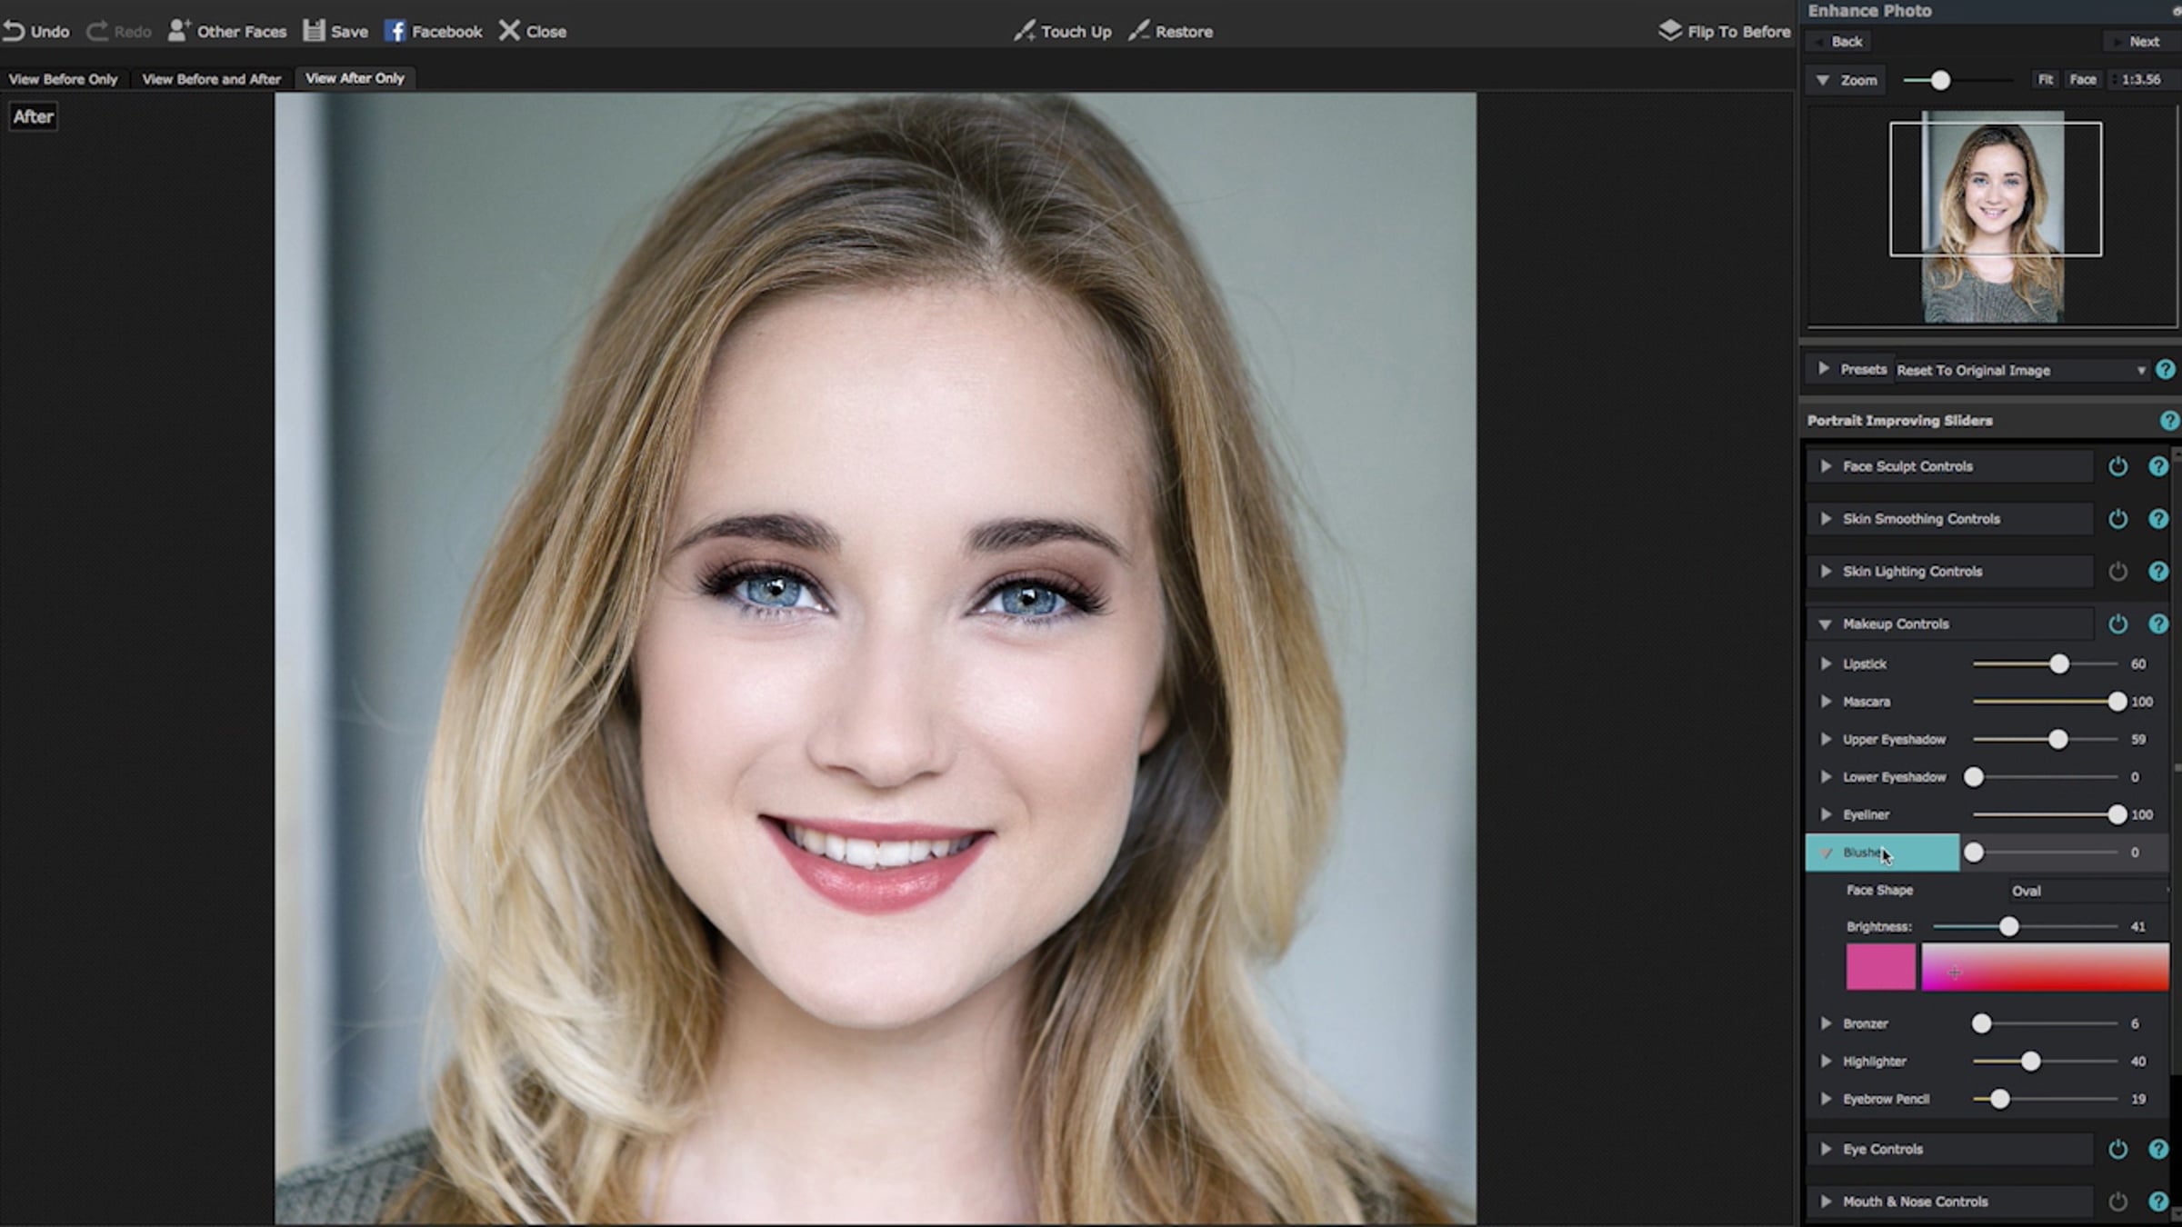Click the Next button

coord(2142,42)
